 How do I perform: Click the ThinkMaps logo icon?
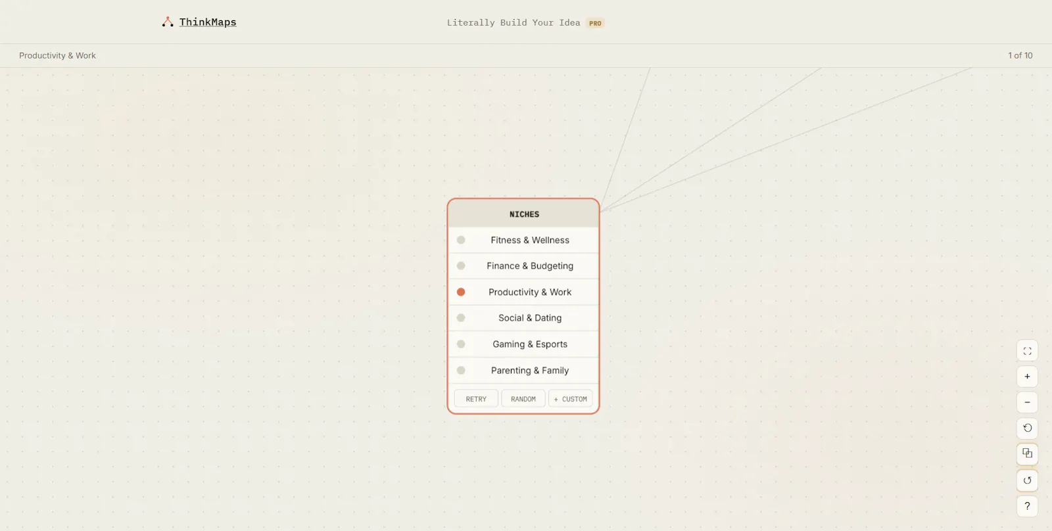pos(168,22)
